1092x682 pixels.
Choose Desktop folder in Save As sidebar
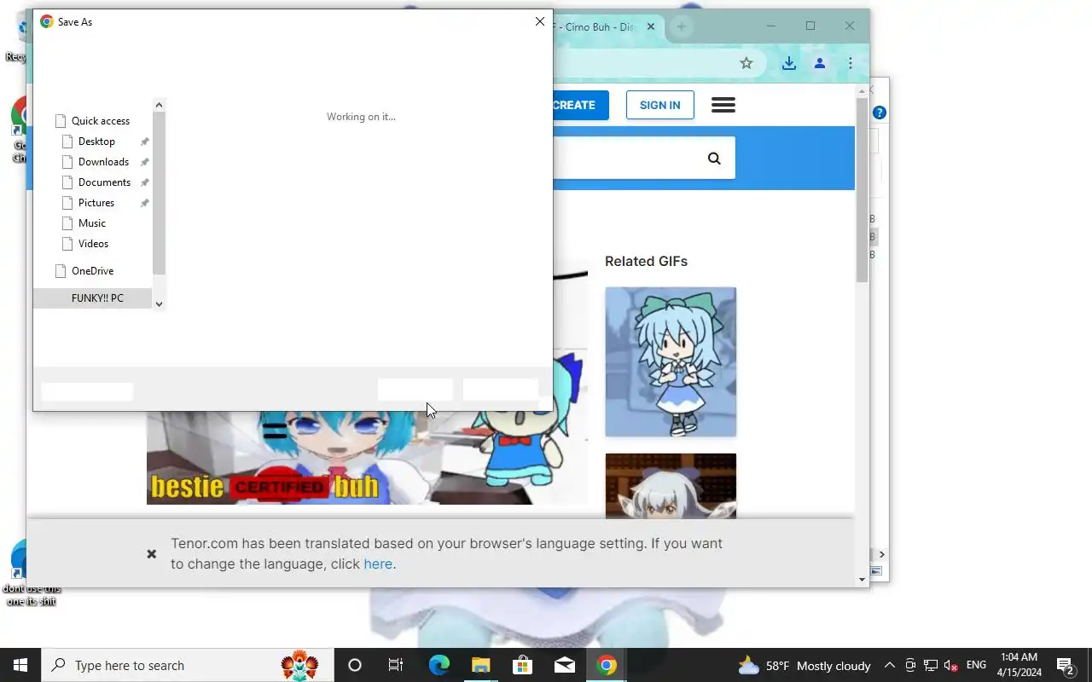click(x=96, y=142)
